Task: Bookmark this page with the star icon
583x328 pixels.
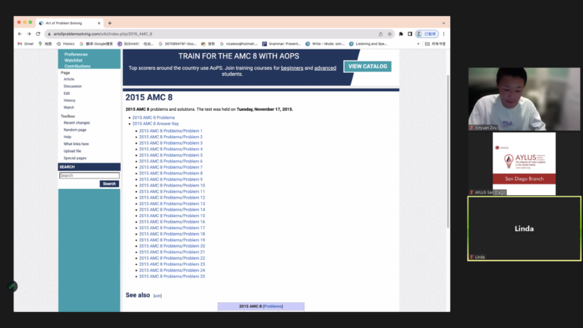Action: click(389, 34)
